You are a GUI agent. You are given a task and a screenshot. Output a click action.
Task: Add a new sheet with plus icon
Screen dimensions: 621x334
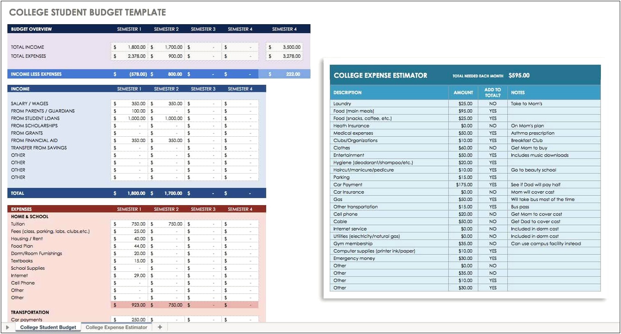click(x=160, y=327)
